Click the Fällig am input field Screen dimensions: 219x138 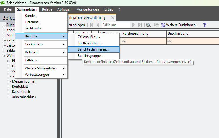pyautogui.click(x=115, y=25)
